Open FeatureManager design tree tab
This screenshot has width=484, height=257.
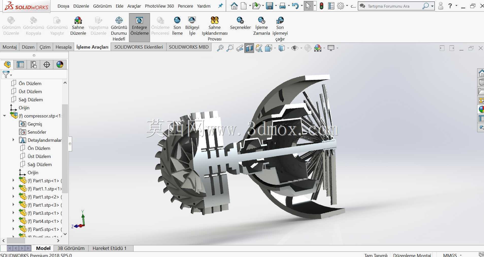(7, 65)
